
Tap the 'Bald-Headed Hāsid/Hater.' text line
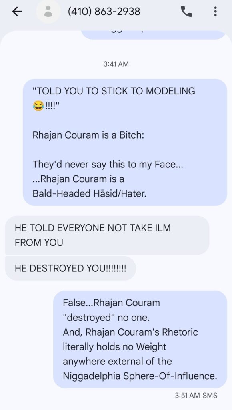pos(89,193)
